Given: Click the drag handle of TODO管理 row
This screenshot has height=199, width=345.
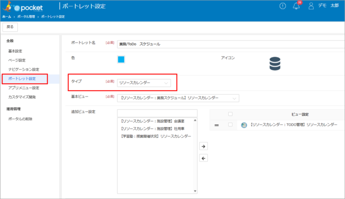Looking at the screenshot, I should 216,125.
